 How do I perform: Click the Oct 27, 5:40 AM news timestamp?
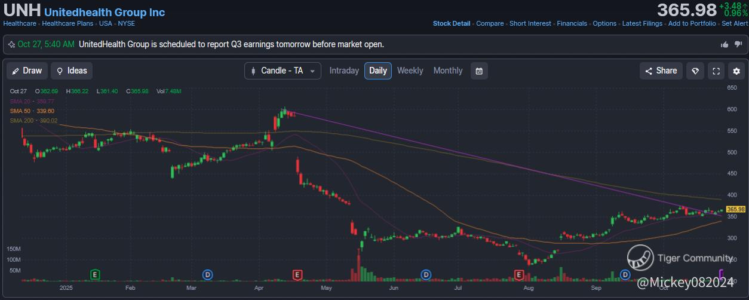46,44
